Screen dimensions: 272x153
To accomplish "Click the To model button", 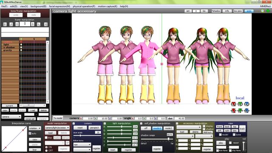I will (x=58, y=118).
